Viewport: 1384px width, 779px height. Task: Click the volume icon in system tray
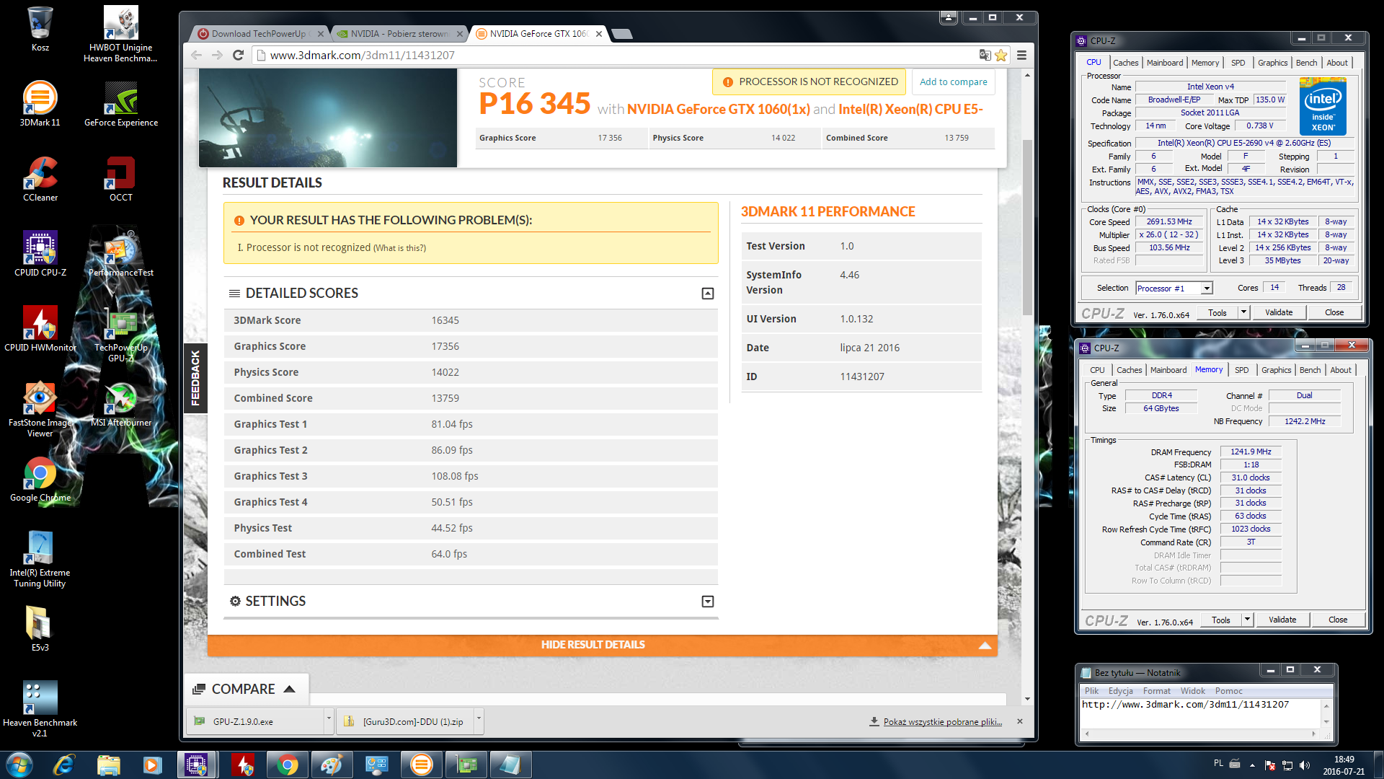pyautogui.click(x=1305, y=765)
